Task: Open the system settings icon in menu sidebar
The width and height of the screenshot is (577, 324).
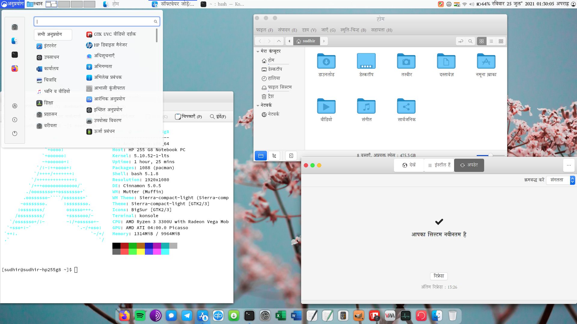Action: tap(14, 27)
